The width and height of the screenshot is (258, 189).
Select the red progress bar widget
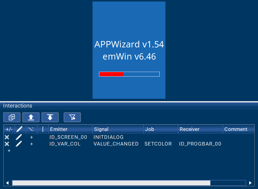click(129, 74)
